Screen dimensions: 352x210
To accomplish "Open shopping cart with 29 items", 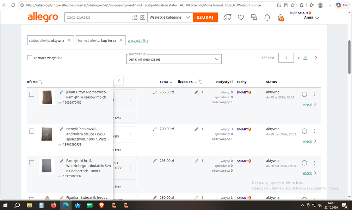I will tap(280, 18).
